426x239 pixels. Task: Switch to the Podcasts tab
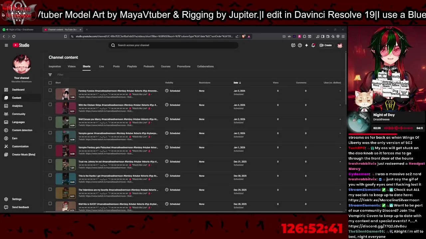coord(149,66)
